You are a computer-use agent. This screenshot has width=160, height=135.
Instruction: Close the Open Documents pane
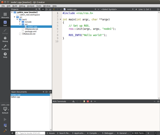click(x=50, y=92)
